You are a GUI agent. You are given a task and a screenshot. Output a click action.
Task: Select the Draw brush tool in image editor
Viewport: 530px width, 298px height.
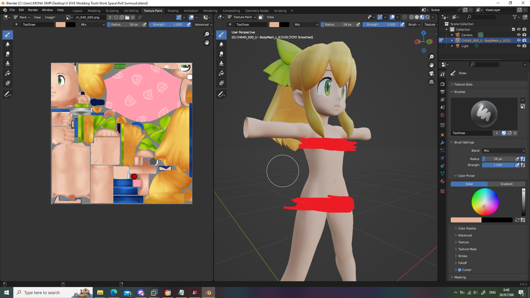[x=8, y=35]
